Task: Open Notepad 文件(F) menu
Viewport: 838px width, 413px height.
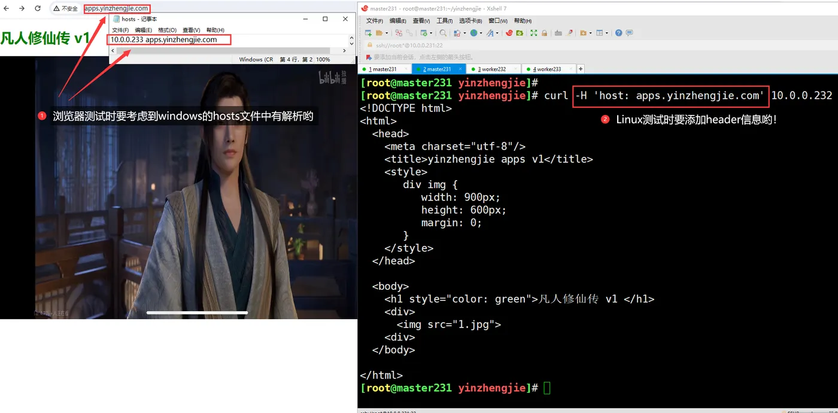Action: tap(120, 30)
